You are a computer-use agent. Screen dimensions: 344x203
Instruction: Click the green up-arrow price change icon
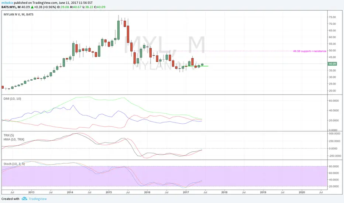click(32, 7)
